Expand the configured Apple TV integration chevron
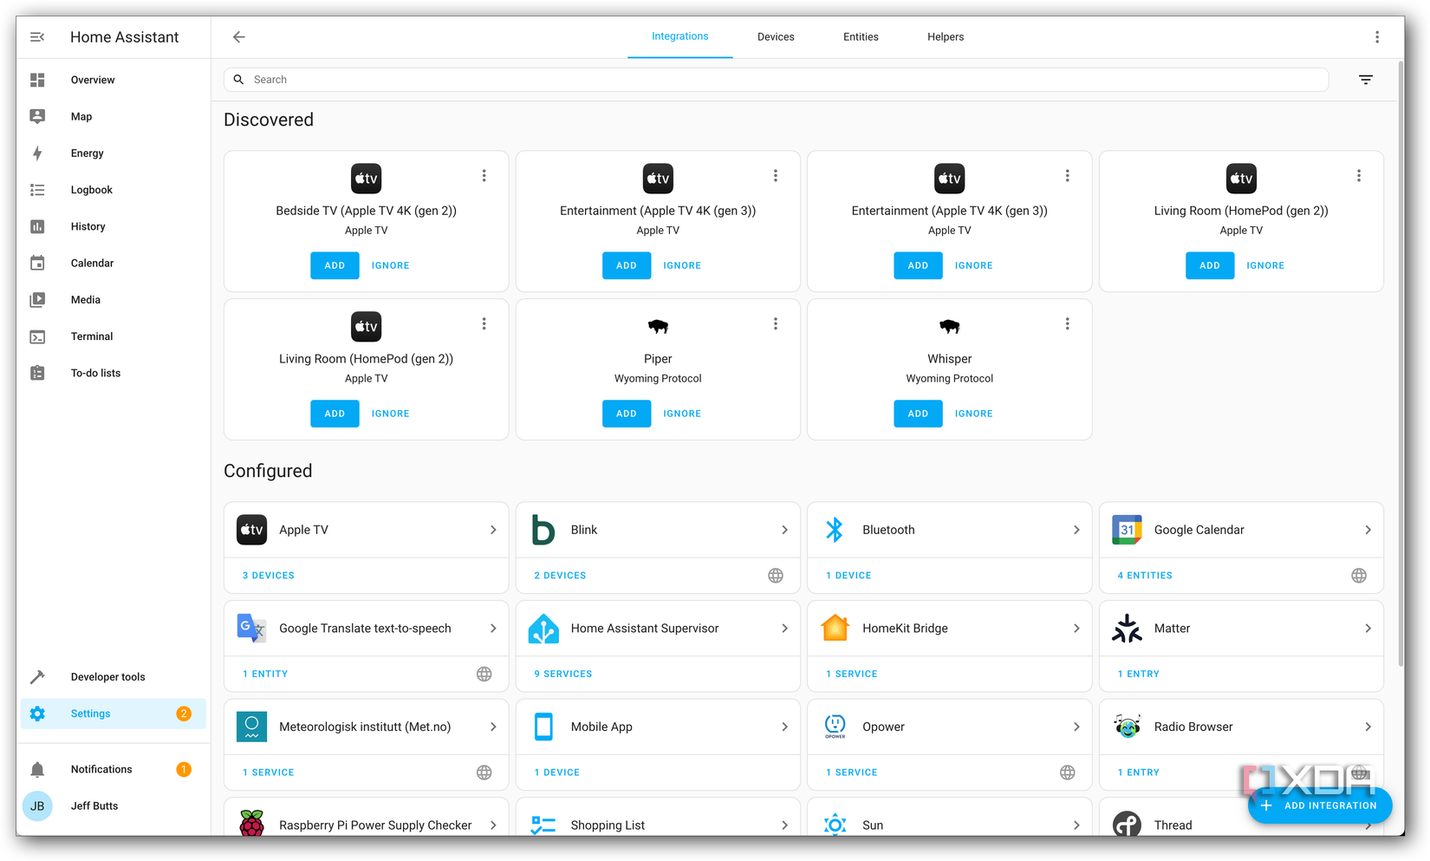The image size is (1430, 861). pyautogui.click(x=493, y=530)
